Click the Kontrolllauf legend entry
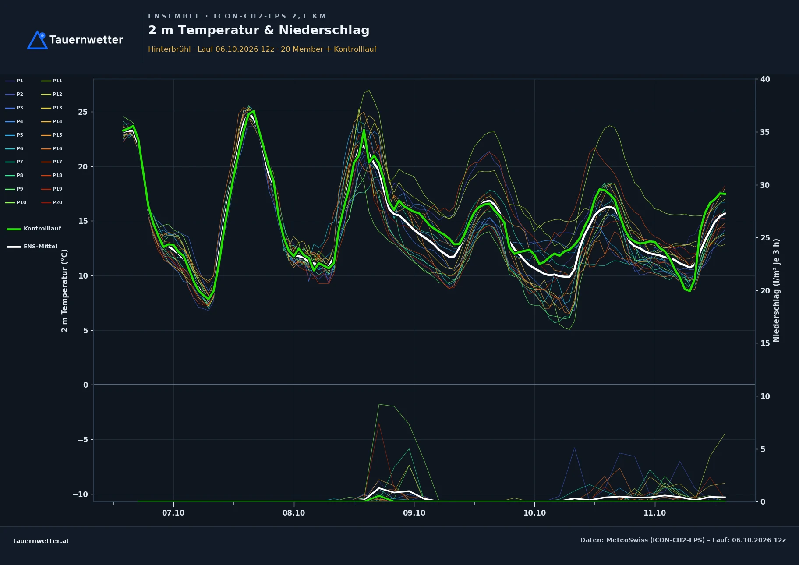The image size is (799, 565). (x=34, y=229)
